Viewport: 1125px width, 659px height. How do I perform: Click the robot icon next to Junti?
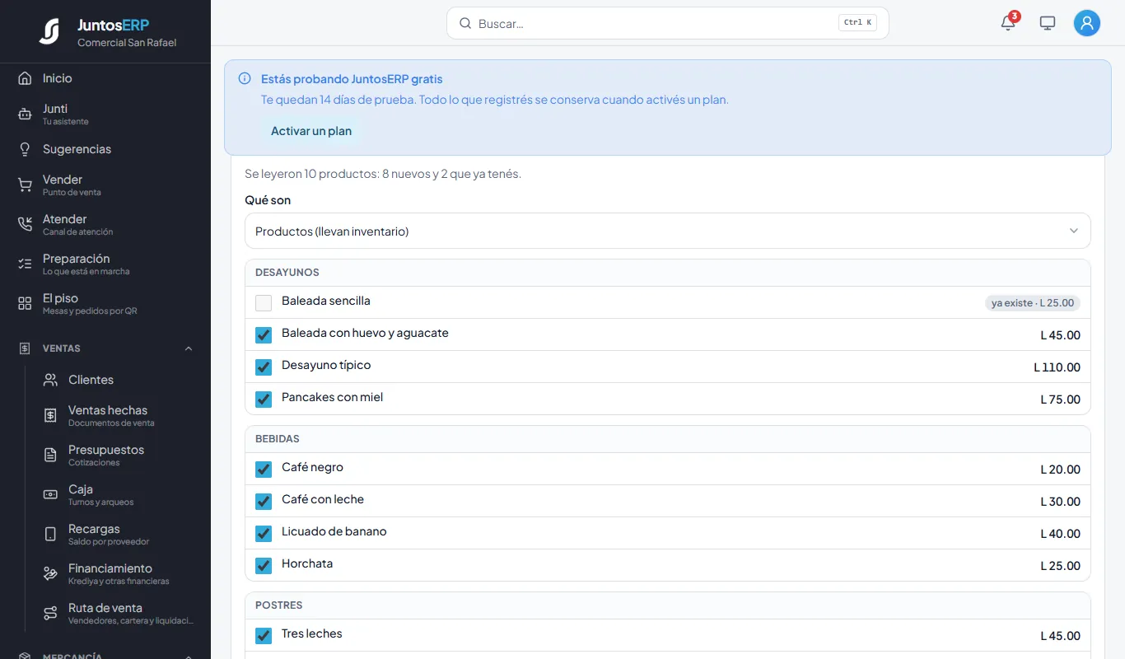(25, 115)
